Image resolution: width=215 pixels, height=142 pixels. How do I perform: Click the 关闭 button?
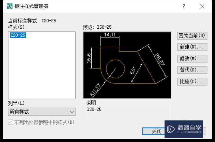(x=154, y=131)
